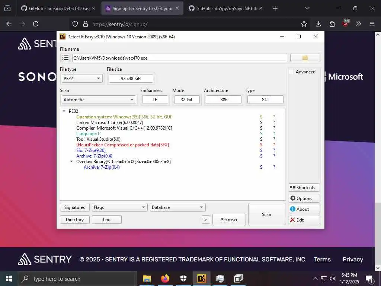Open Firefox hamburger application menu
This screenshot has width=381, height=286.
(x=372, y=24)
